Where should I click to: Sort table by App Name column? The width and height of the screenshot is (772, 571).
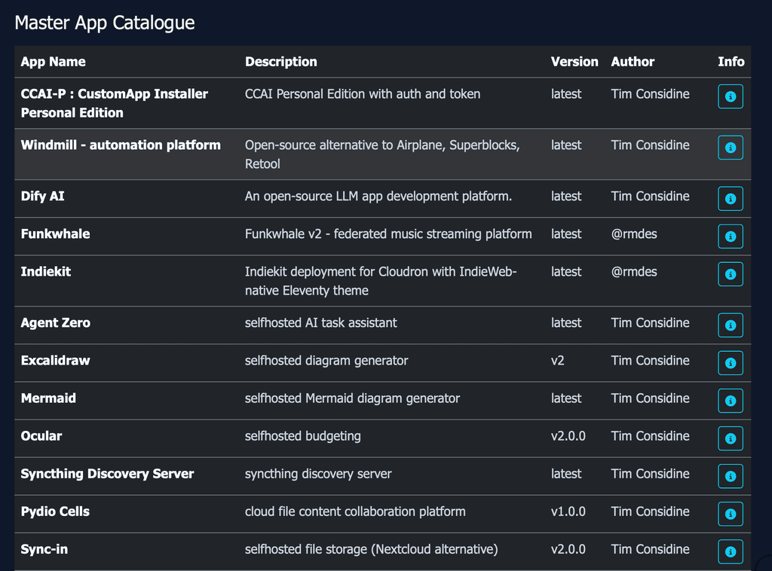[53, 62]
